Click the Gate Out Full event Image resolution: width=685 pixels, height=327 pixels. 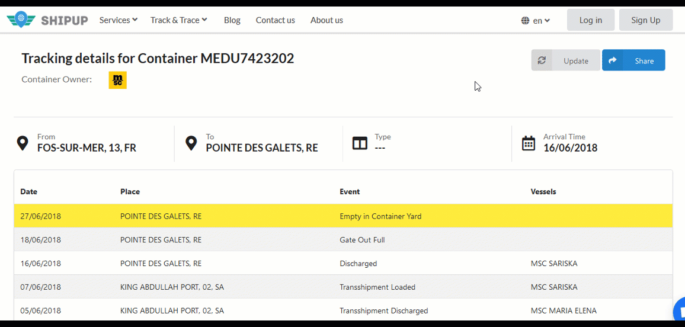coord(362,240)
